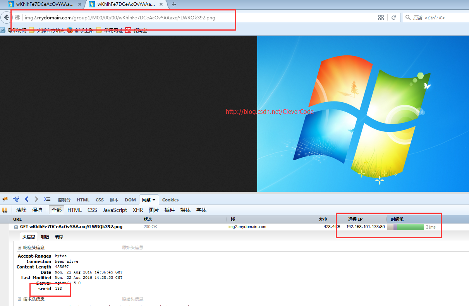
Task: Click the 百度 search input field
Action: coord(440,17)
